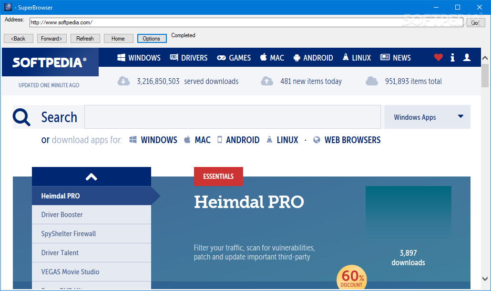Click the scrollbar down arrow
This screenshot has width=491, height=291.
485,279
